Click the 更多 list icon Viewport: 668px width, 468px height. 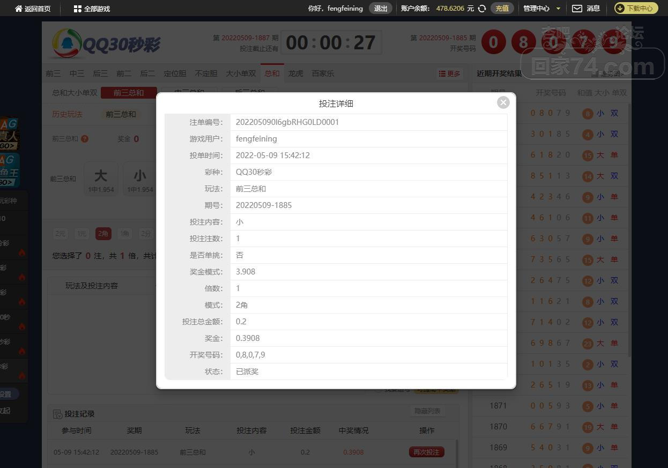pos(442,74)
